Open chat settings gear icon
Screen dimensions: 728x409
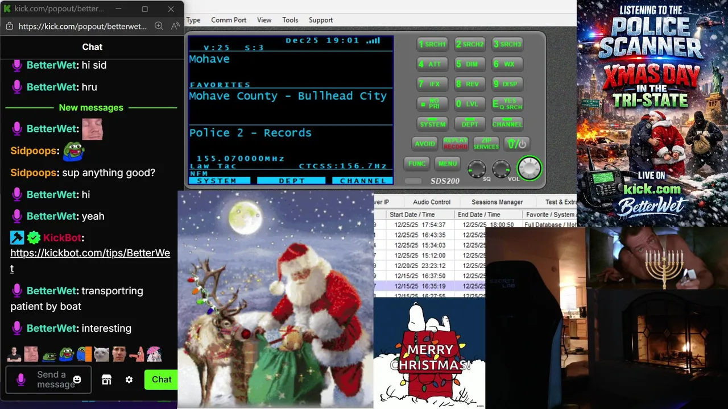click(x=129, y=379)
